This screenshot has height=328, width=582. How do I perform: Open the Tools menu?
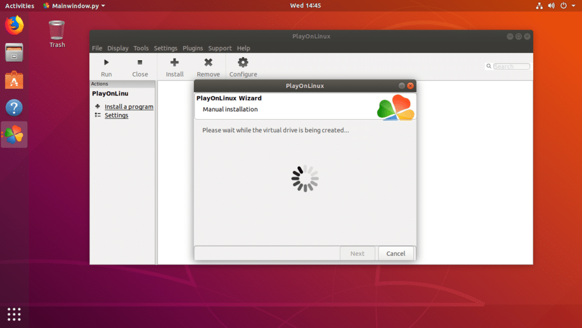(x=141, y=48)
